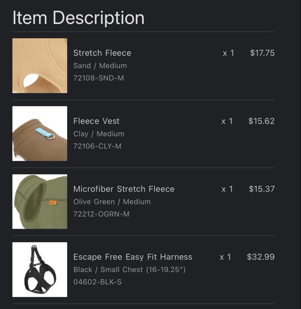Viewport: 301px width, 309px height.
Task: Open the olive green Microfiber fleece thumbnail
Action: tap(40, 202)
